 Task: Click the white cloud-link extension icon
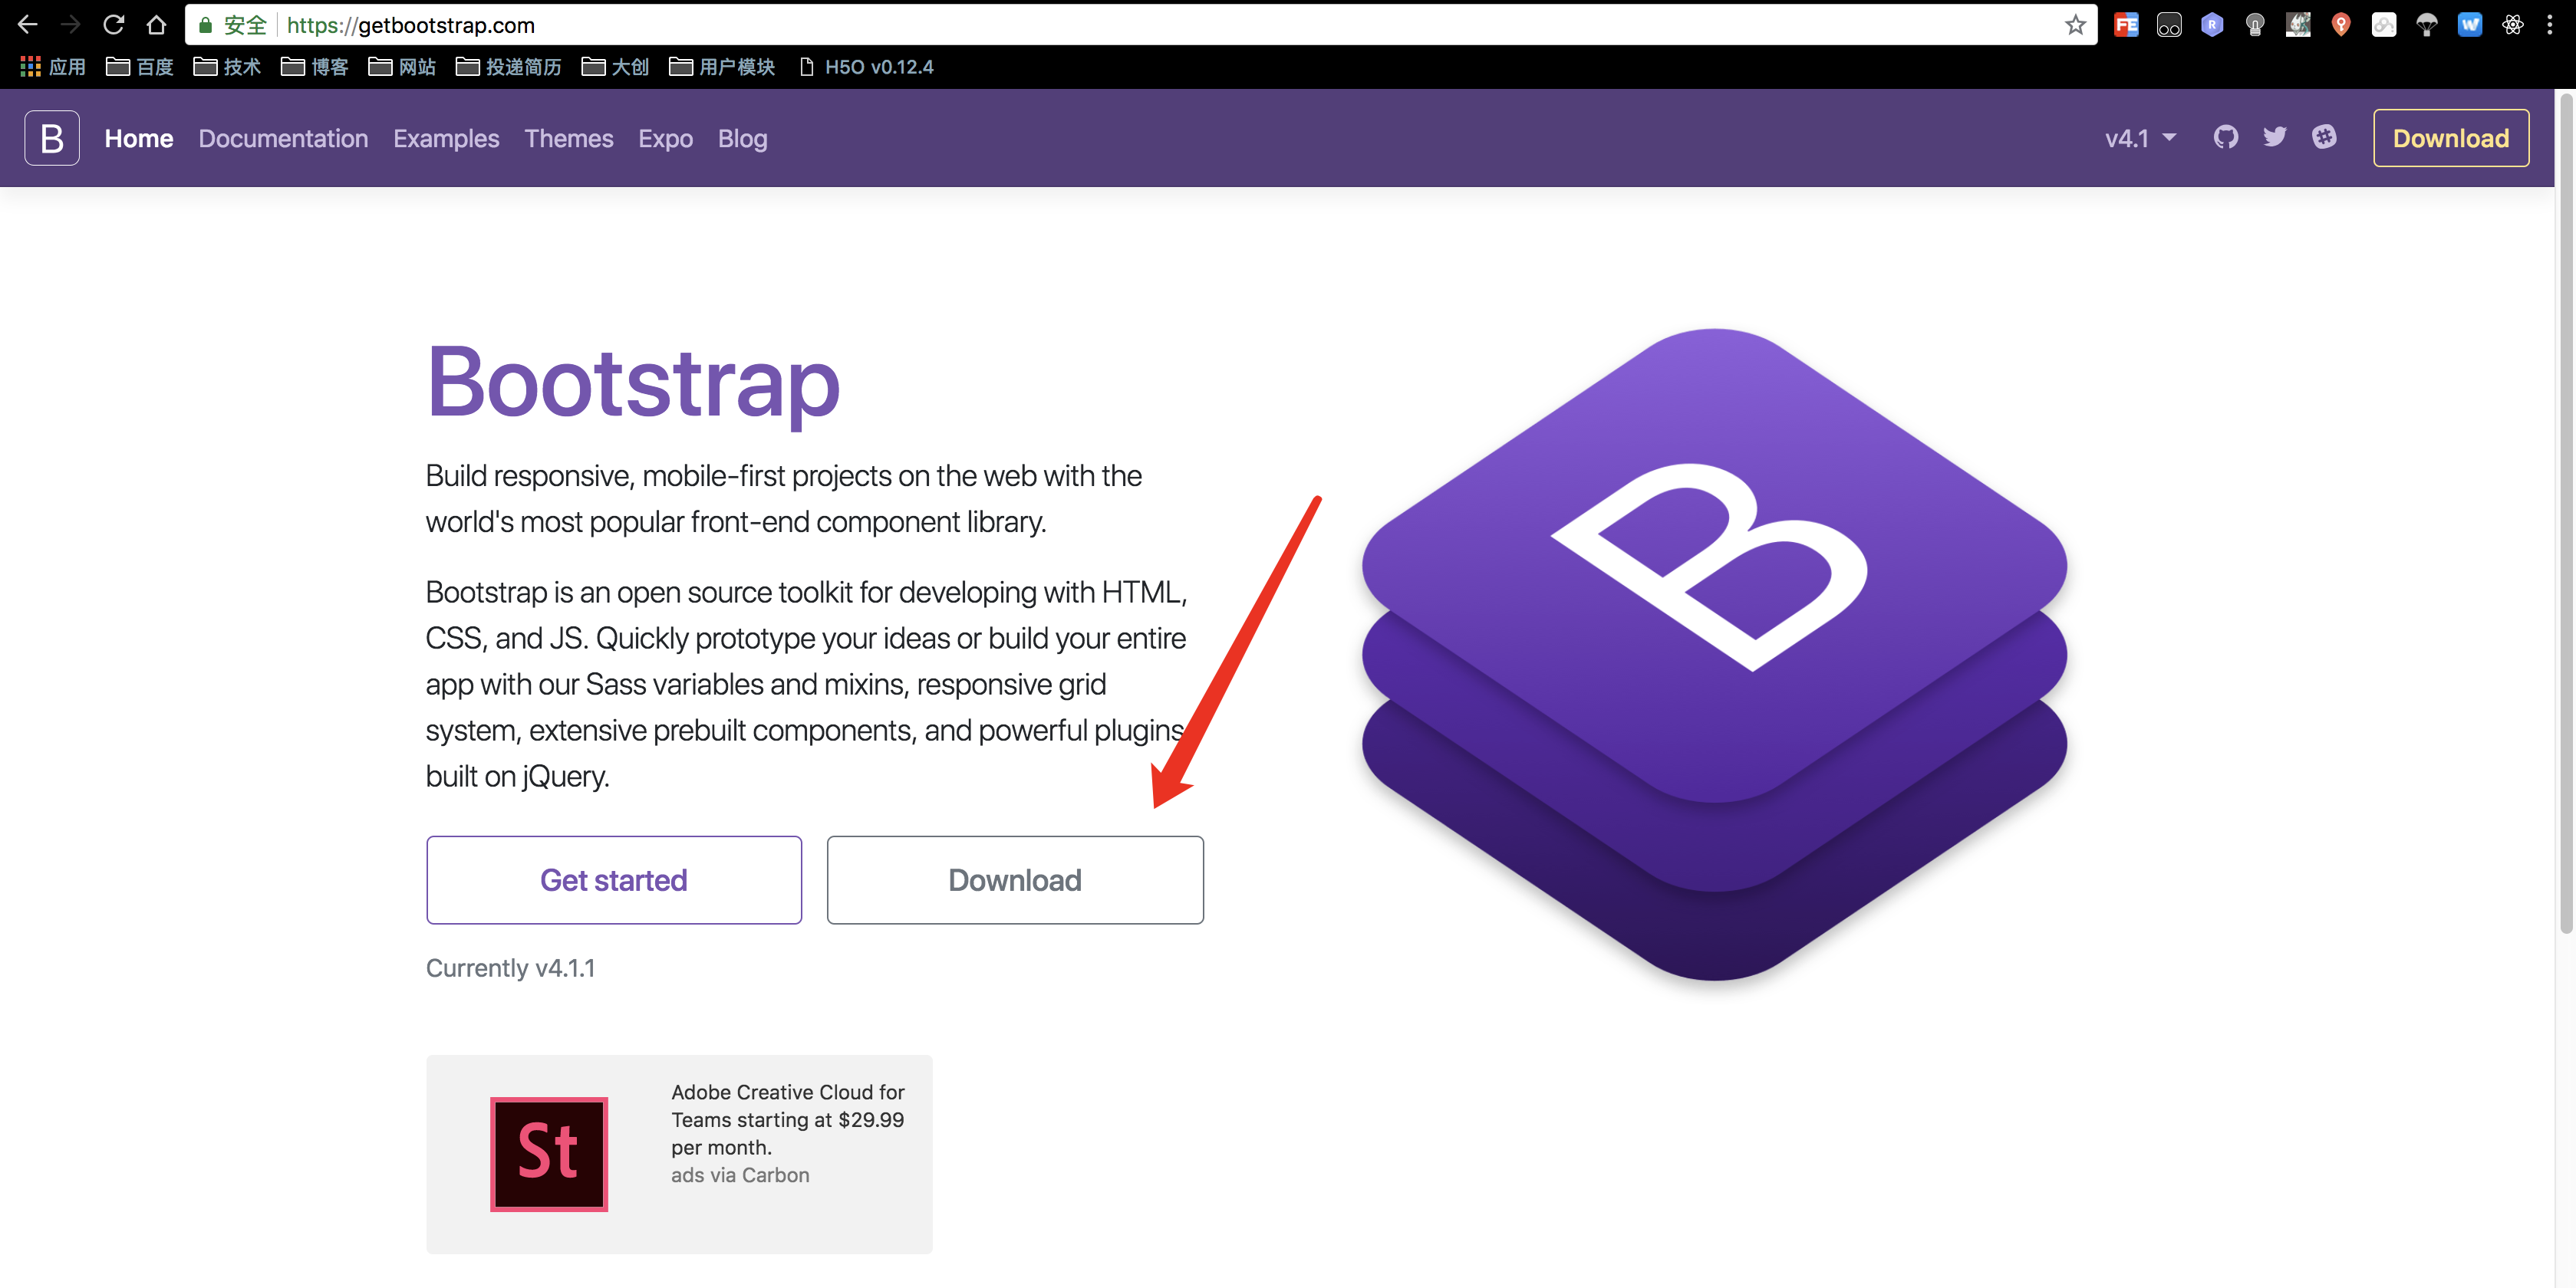2384,25
